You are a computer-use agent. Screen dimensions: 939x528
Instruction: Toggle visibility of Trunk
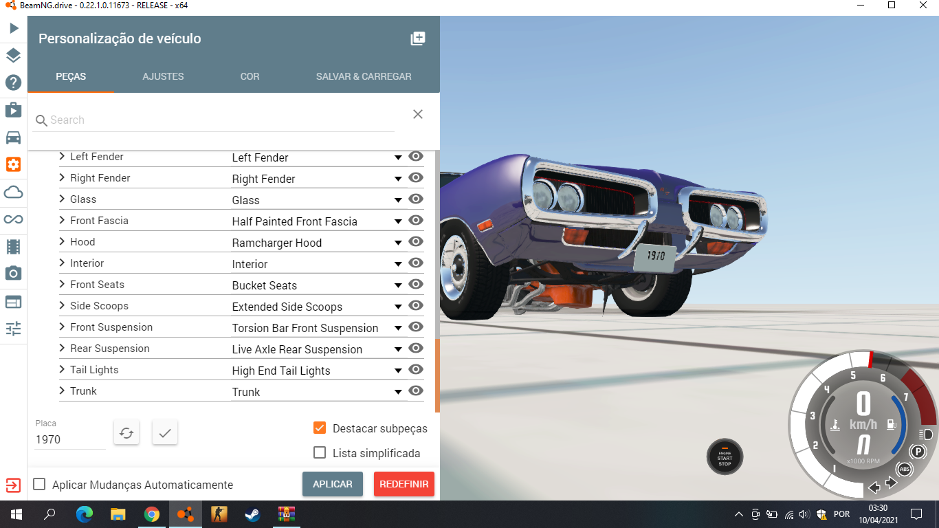click(415, 390)
